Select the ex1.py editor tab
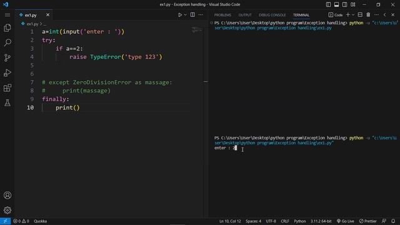The height and width of the screenshot is (225, 400). click(34, 15)
